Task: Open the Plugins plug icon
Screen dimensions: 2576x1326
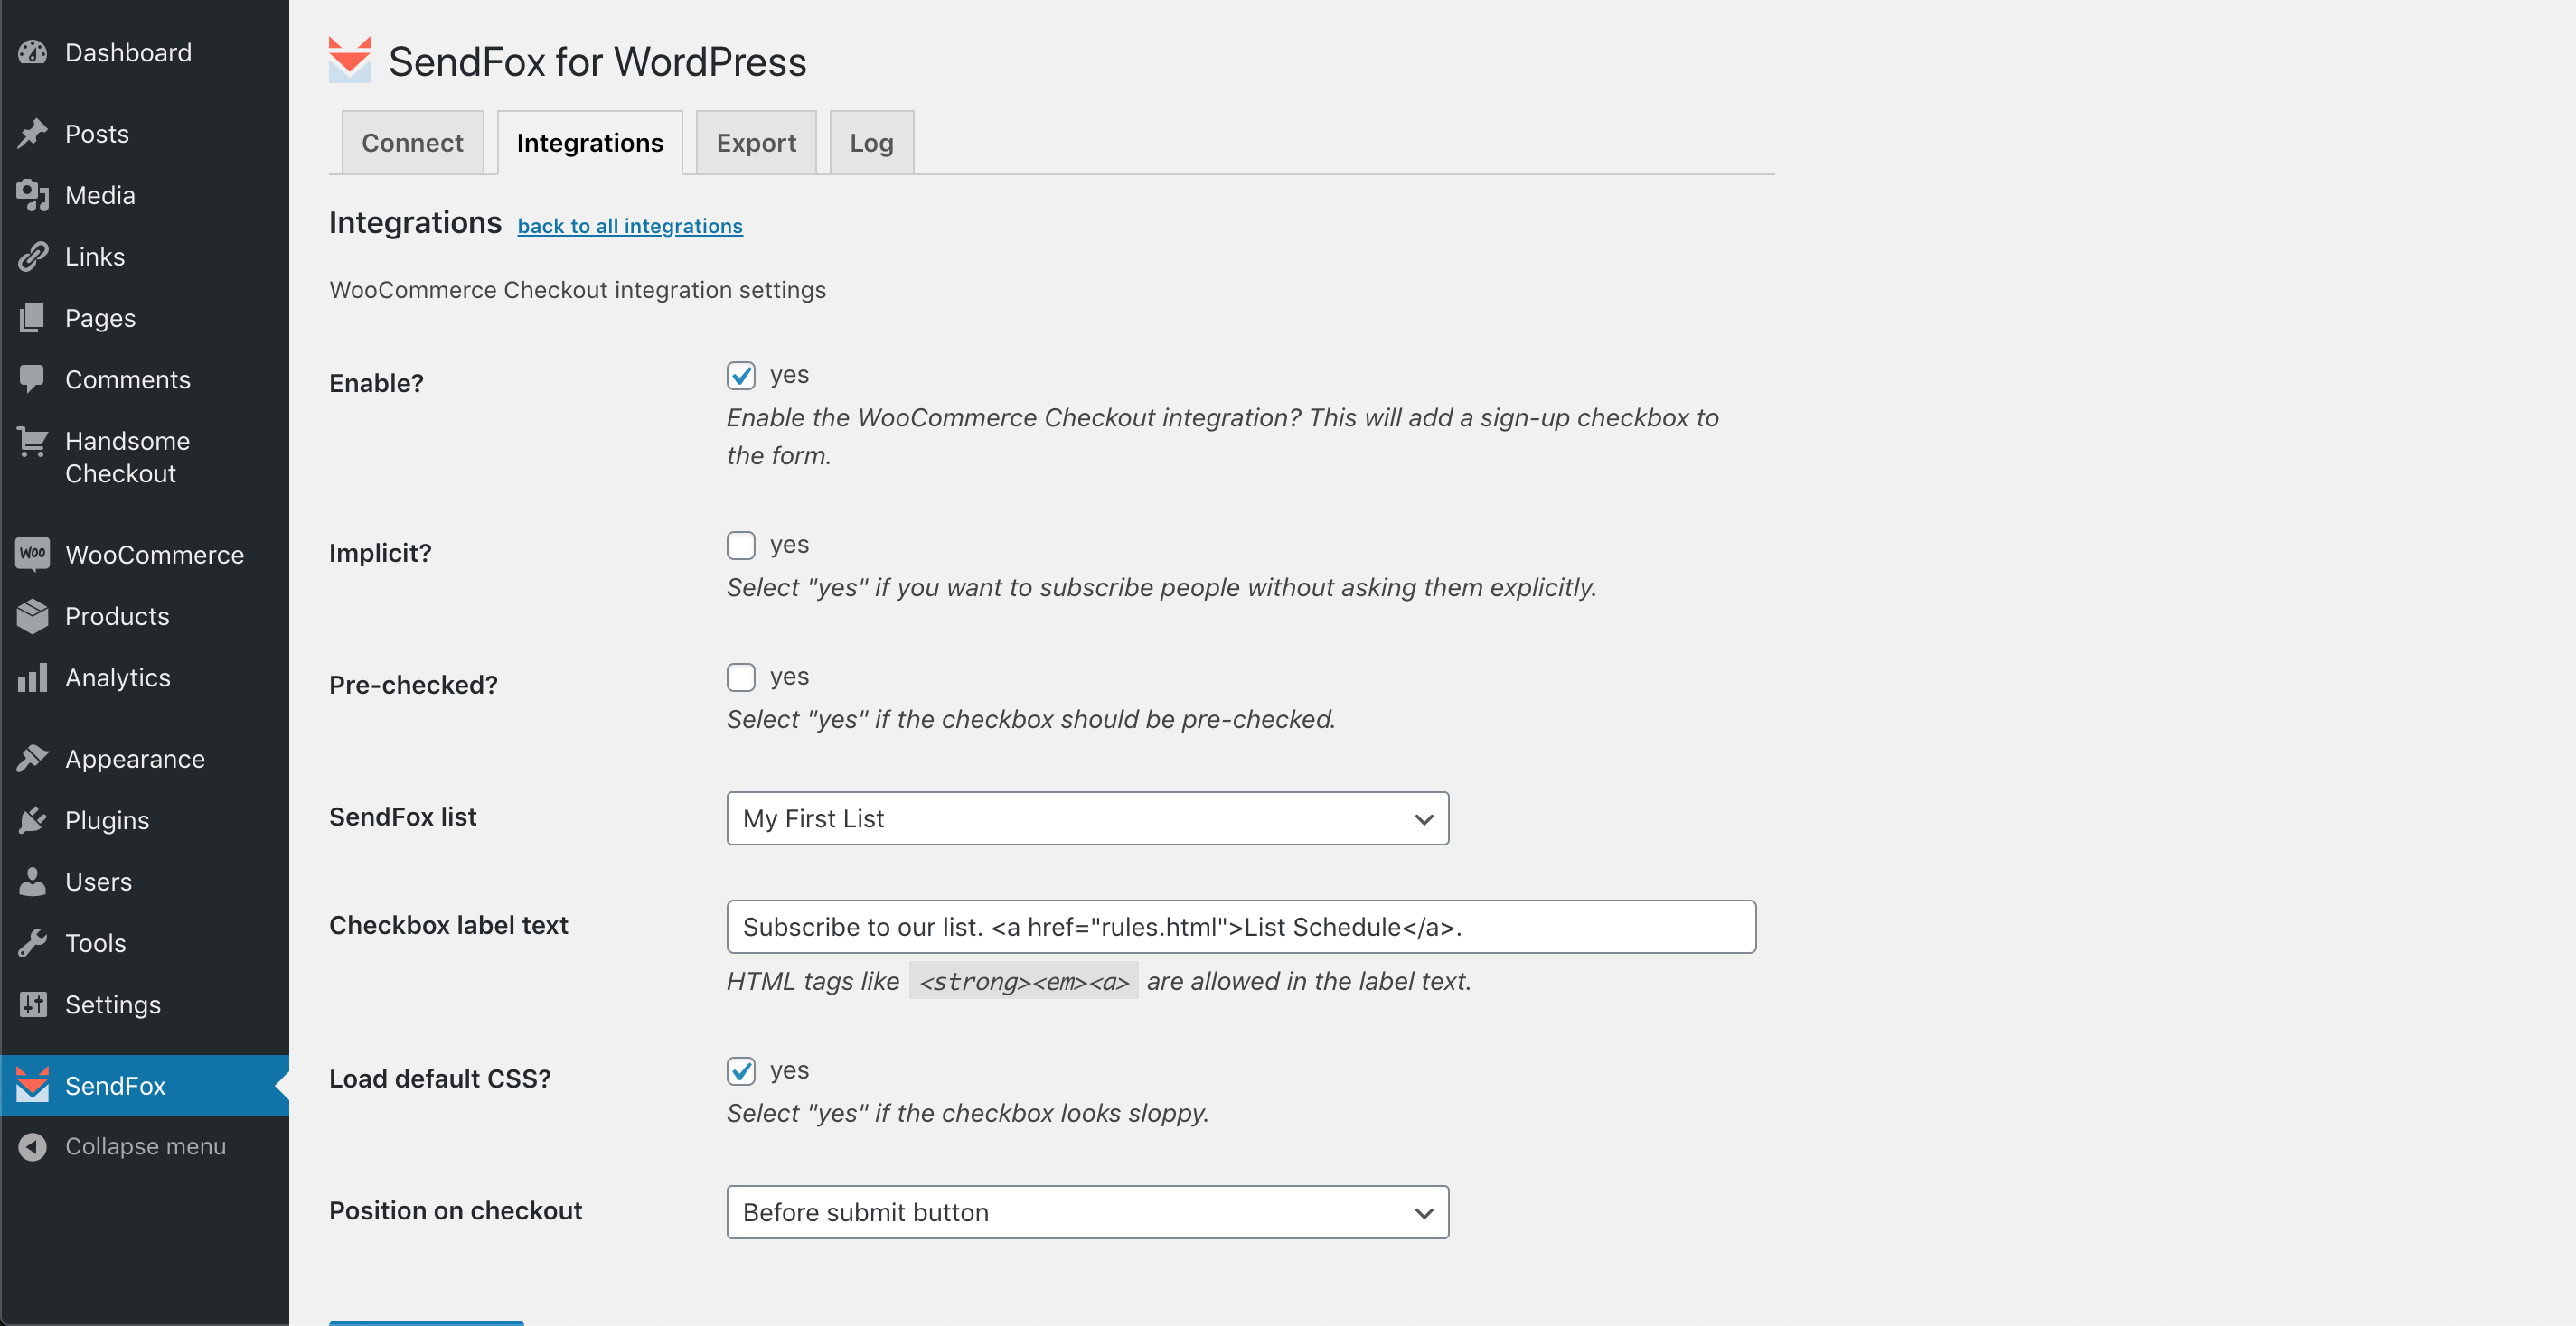Action: pyautogui.click(x=33, y=821)
